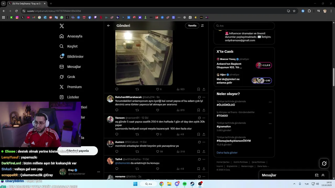Open more options on noname reply
This screenshot has height=188, width=335.
[x=204, y=177]
